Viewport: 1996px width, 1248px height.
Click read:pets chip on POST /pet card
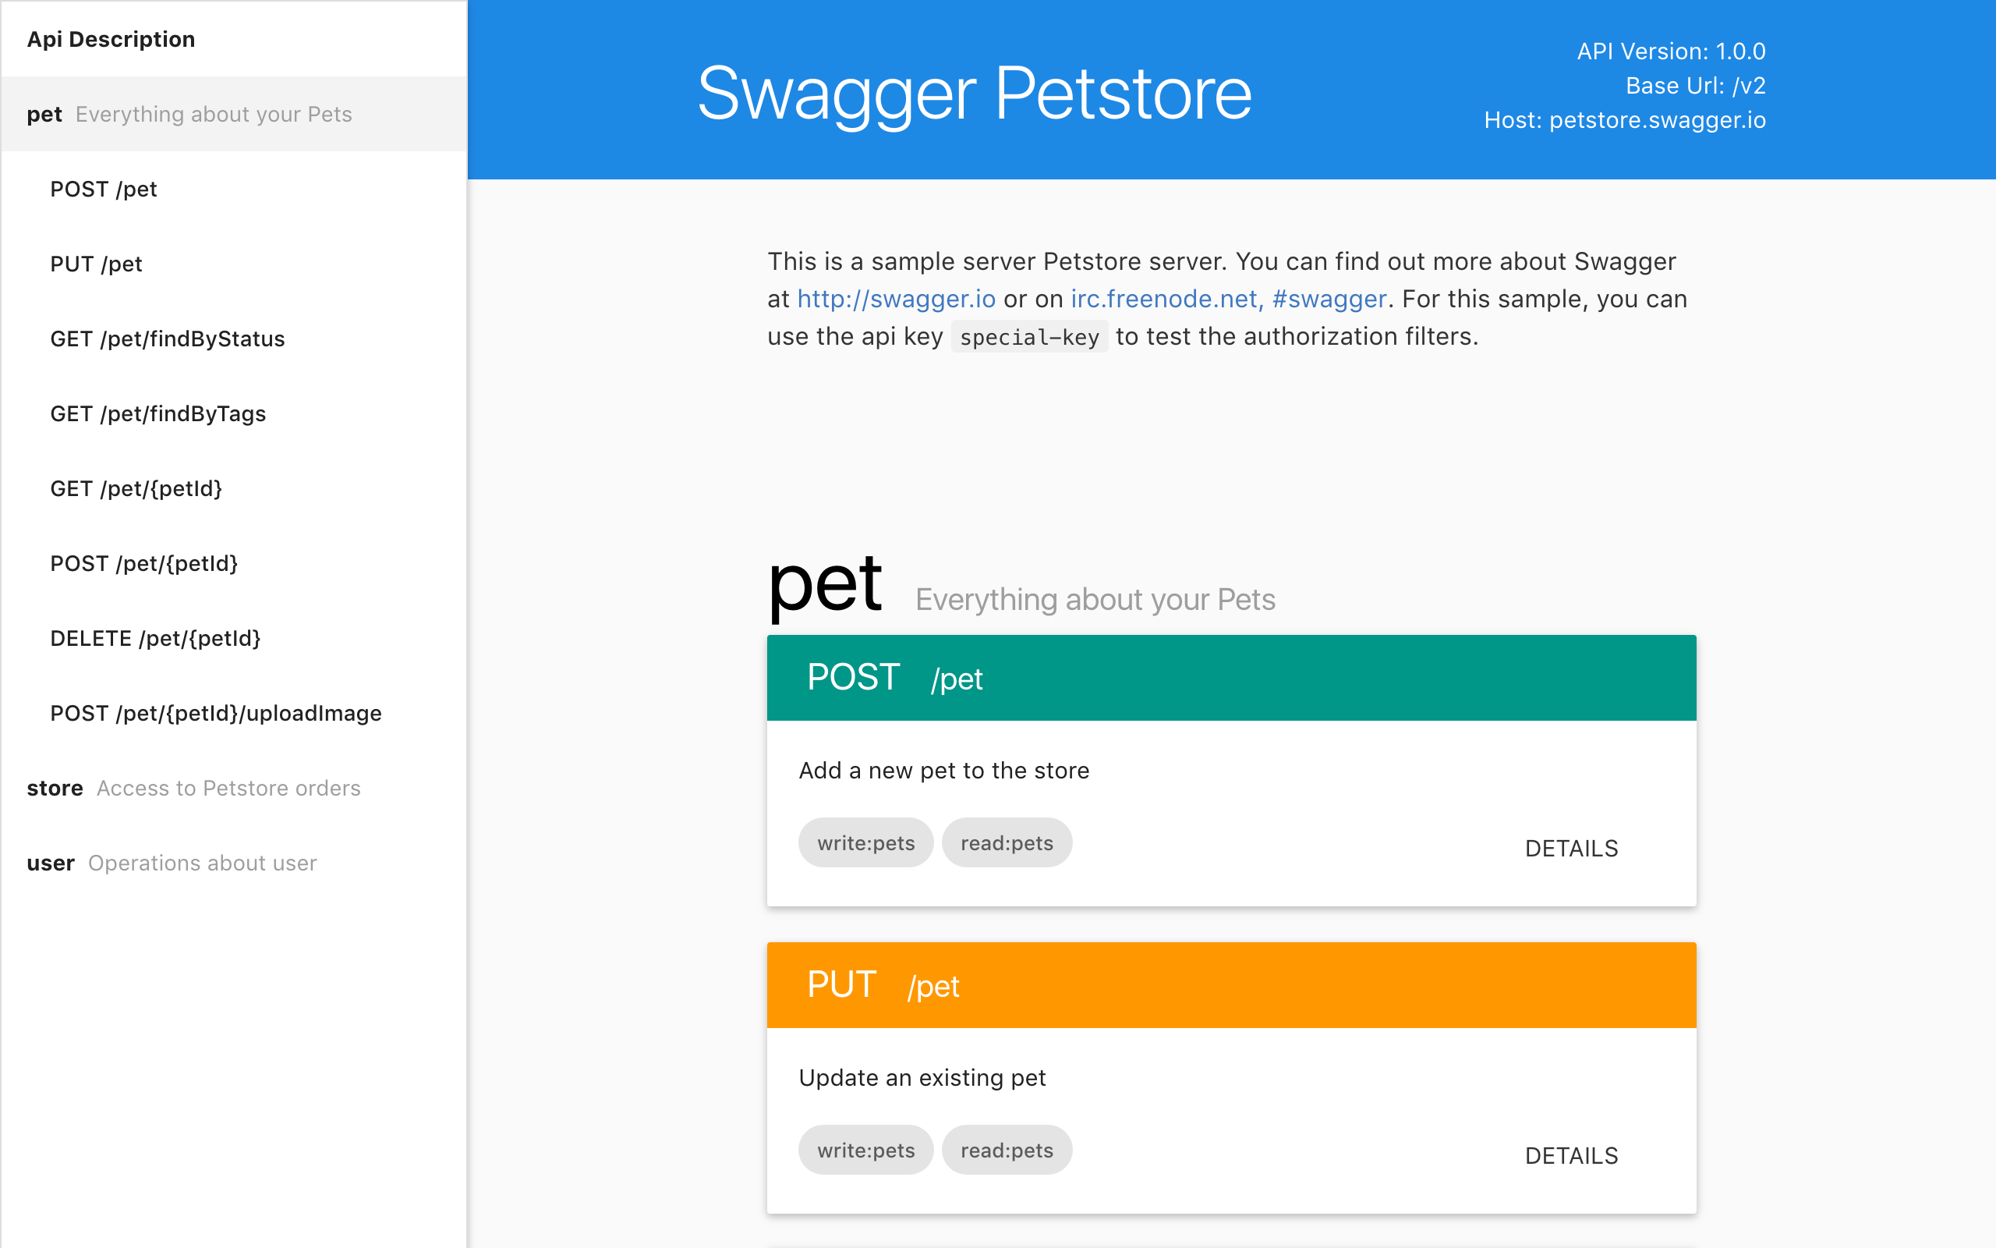pyautogui.click(x=1007, y=842)
